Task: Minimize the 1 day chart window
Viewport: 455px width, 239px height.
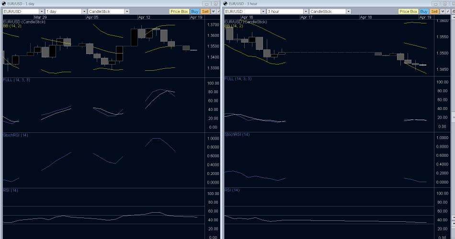Action: (206, 4)
